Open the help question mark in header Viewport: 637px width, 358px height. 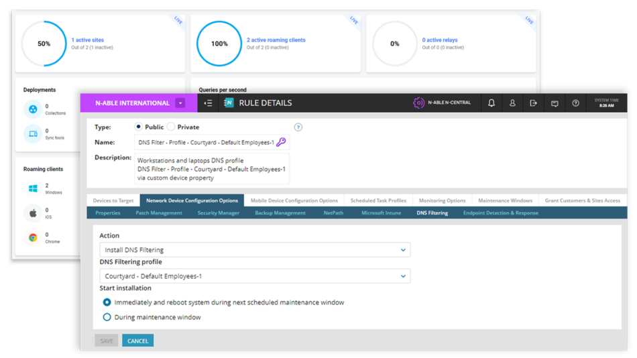click(576, 103)
